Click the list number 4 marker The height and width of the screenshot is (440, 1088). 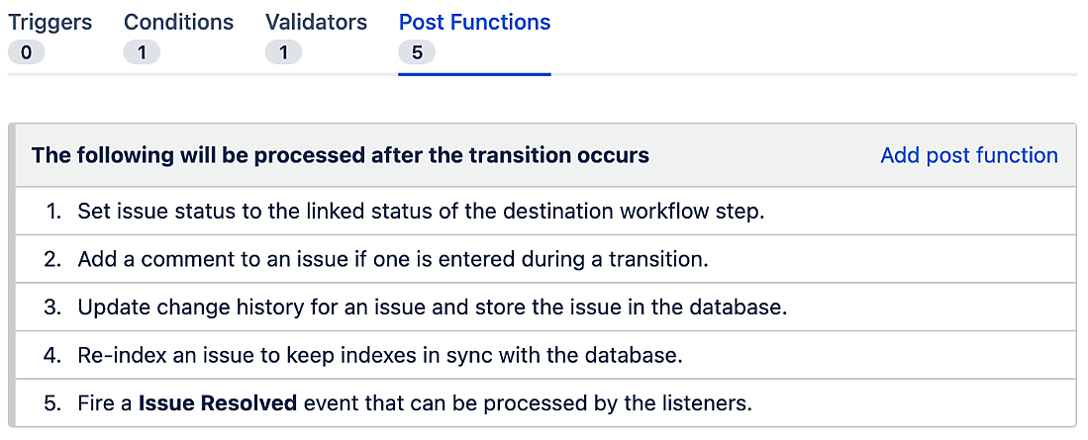coord(53,355)
